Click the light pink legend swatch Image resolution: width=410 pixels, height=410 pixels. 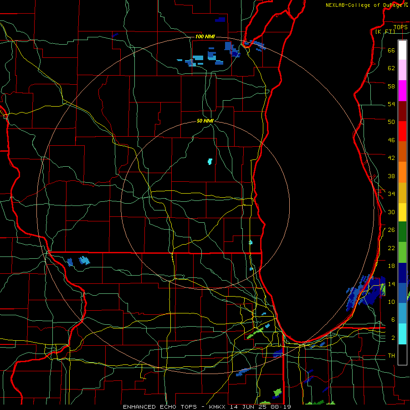(402, 70)
